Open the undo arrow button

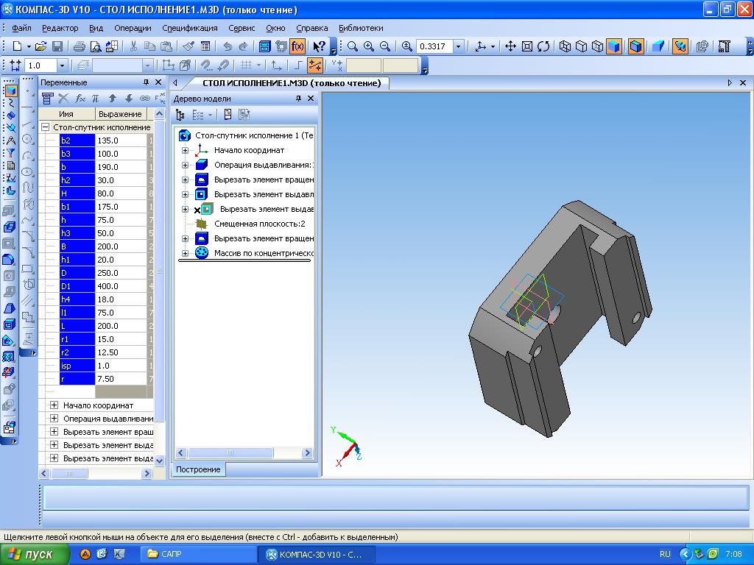[x=228, y=46]
